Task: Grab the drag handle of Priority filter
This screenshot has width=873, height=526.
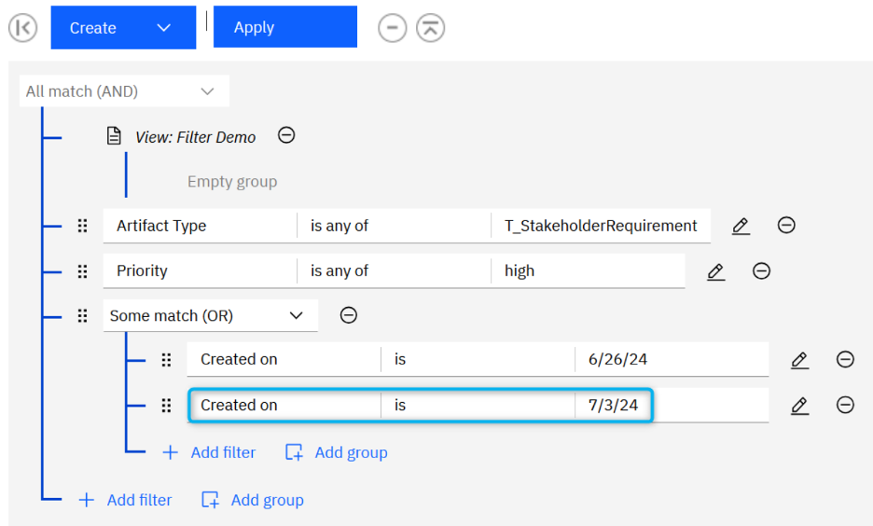Action: [x=82, y=271]
